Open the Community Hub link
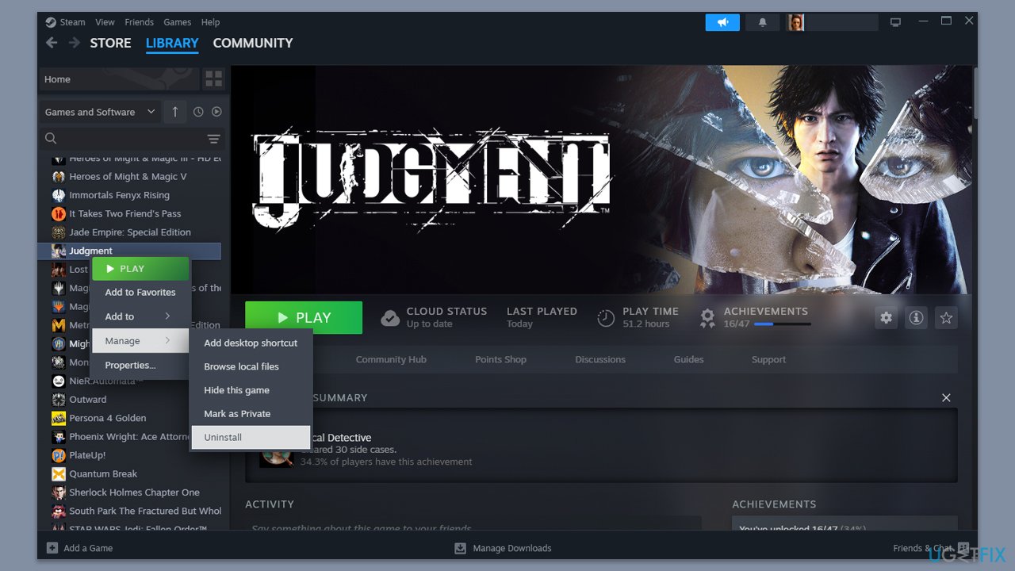 coord(391,359)
